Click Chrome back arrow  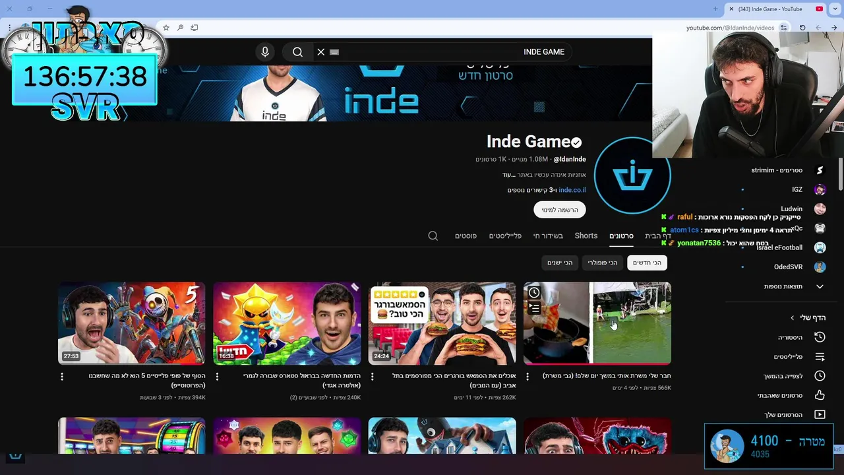834,28
